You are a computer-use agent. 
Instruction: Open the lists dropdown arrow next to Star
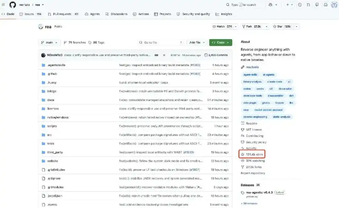pos(297,27)
